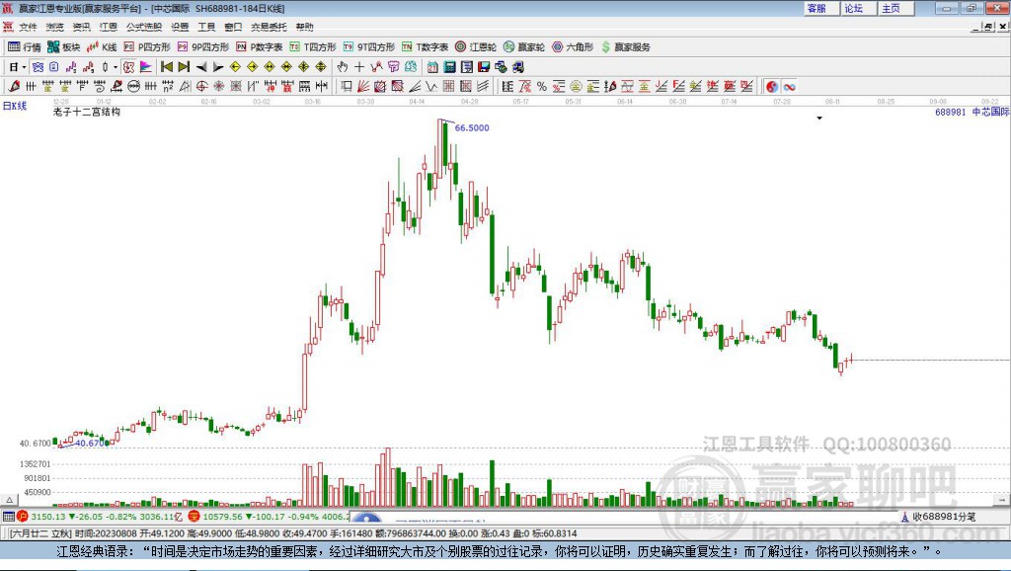This screenshot has width=1011, height=571.
Task: Expand the 日 period dropdown arrow
Action: [24, 67]
